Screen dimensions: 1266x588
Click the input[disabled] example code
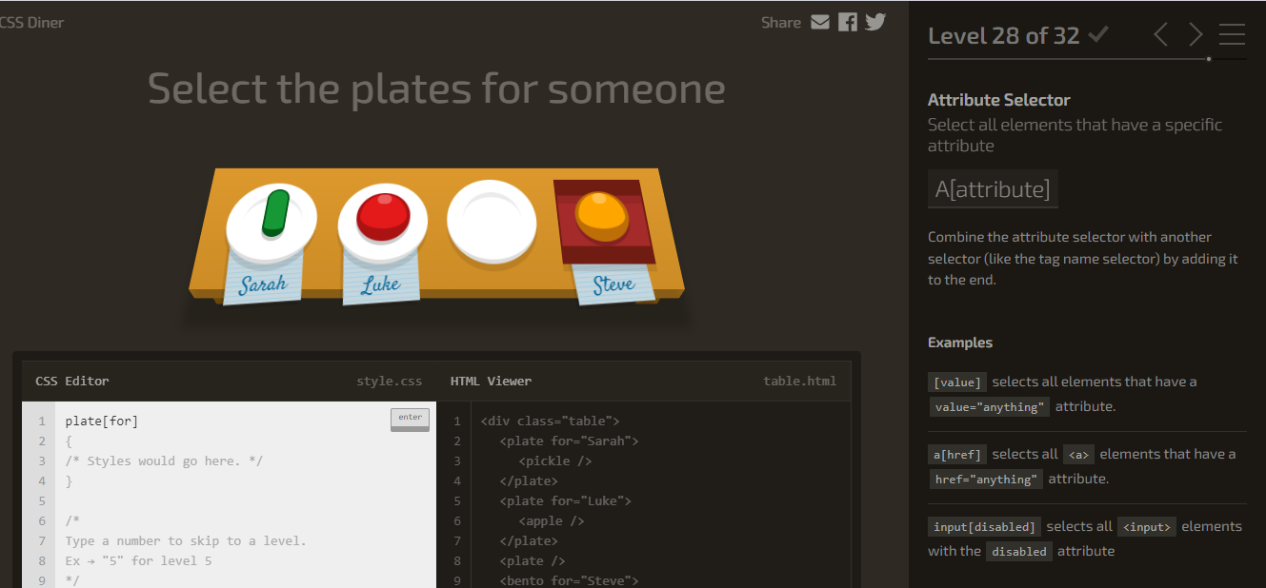[x=984, y=527]
